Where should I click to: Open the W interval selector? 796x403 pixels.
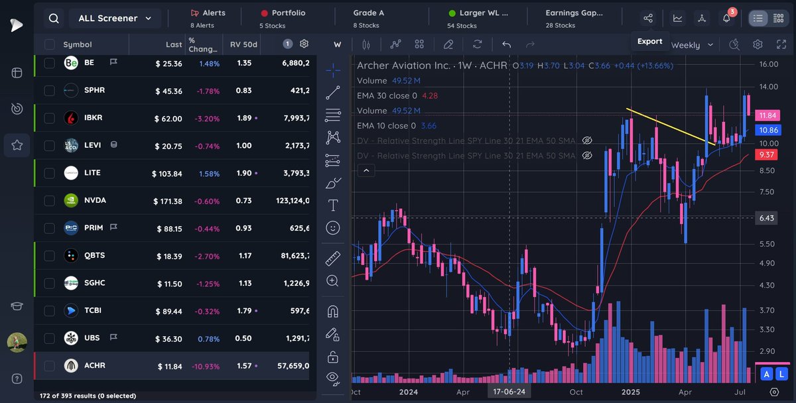point(337,44)
